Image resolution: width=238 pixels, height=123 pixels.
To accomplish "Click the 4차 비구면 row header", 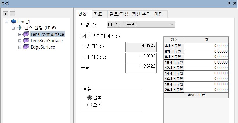I will (x=174, y=46).
